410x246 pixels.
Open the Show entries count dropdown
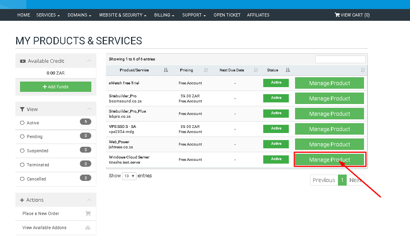click(x=129, y=176)
